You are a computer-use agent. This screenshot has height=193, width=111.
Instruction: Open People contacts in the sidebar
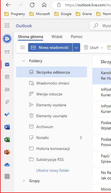(x=7, y=89)
